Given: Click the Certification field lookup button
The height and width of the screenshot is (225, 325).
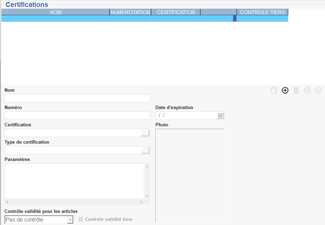Looking at the screenshot, I should click(145, 133).
